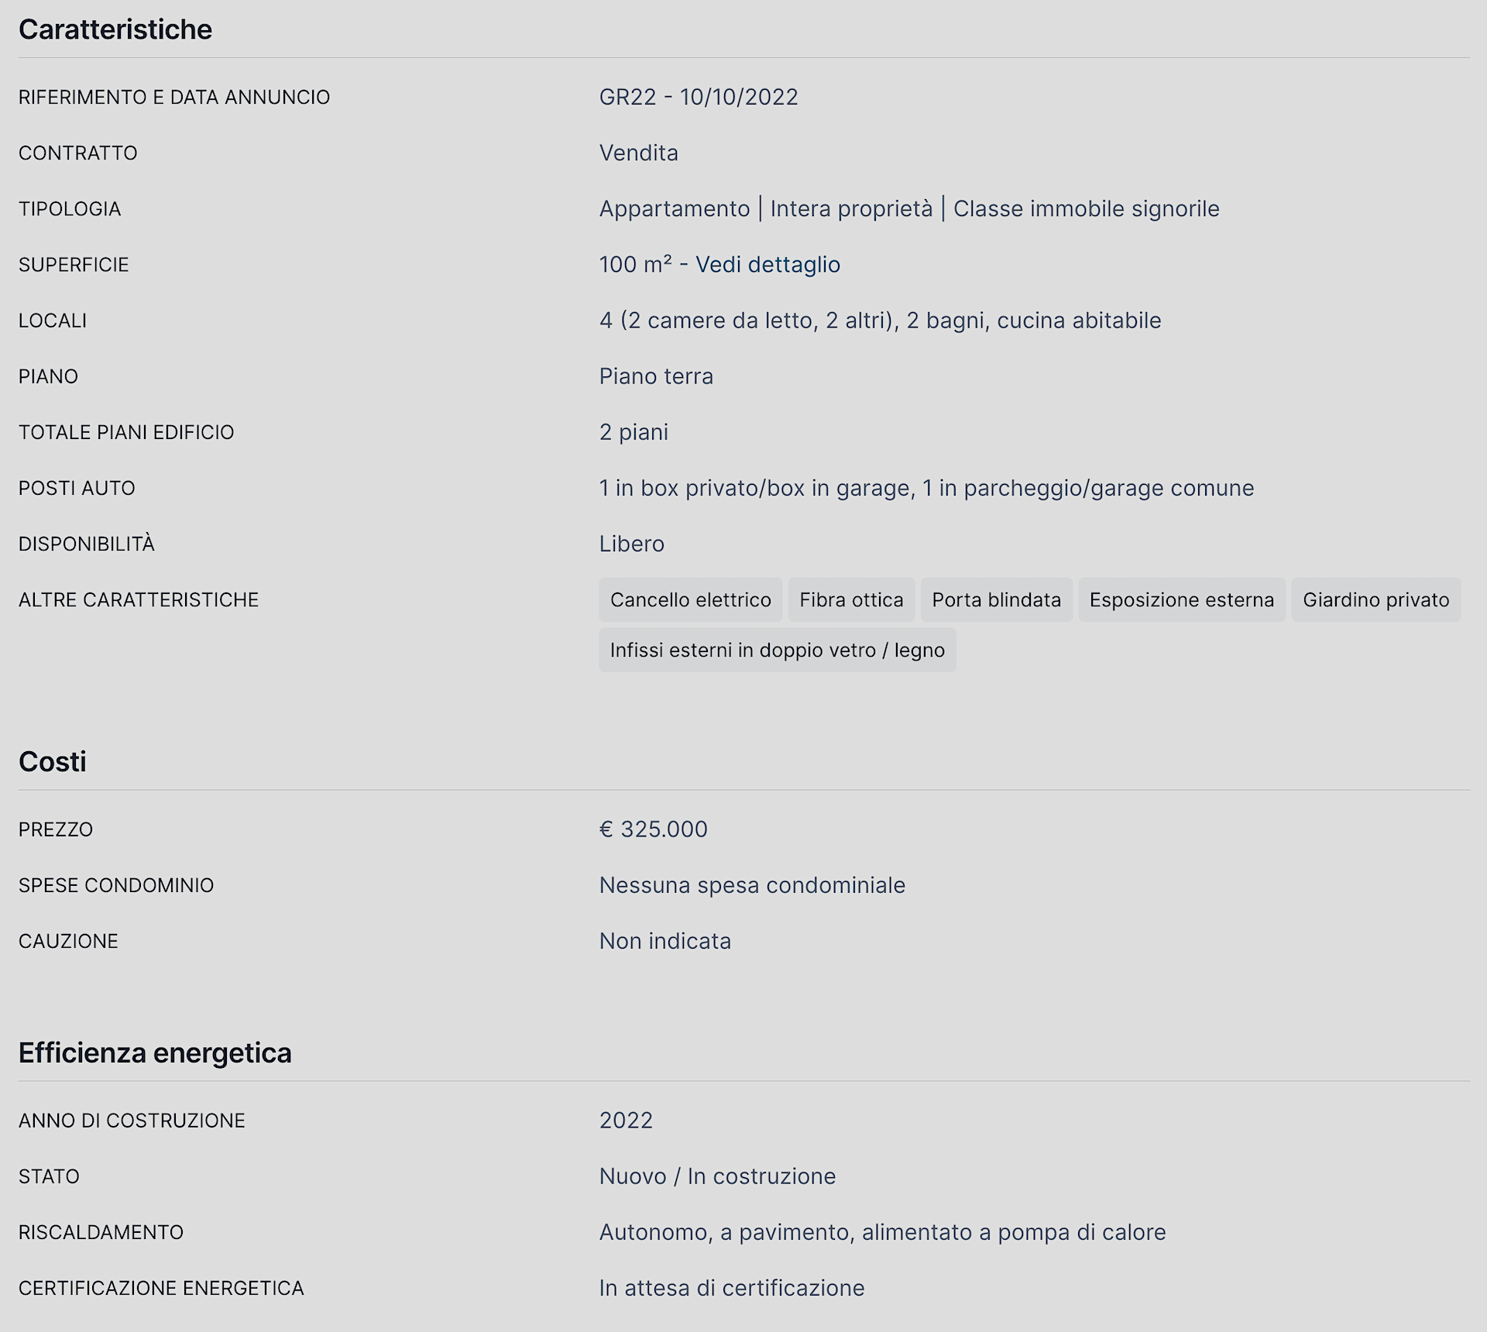
Task: Click the 2 piani building floors value
Action: (x=633, y=432)
